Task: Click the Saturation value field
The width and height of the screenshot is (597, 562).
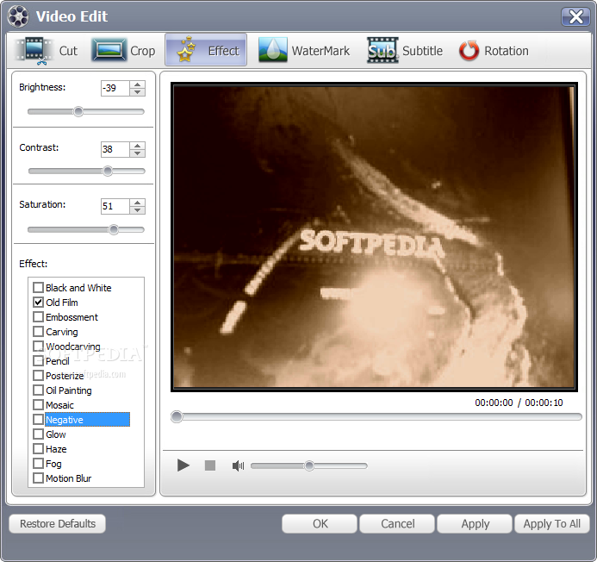Action: [115, 206]
